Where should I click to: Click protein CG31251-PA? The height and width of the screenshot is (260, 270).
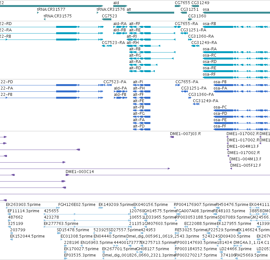pyautogui.click(x=194, y=88)
